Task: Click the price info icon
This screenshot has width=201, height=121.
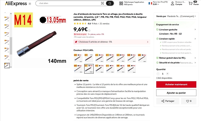Action: click(89, 31)
